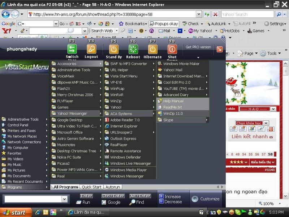Open the run command box dropdown
This screenshot has width=289, height=217.
65,199
